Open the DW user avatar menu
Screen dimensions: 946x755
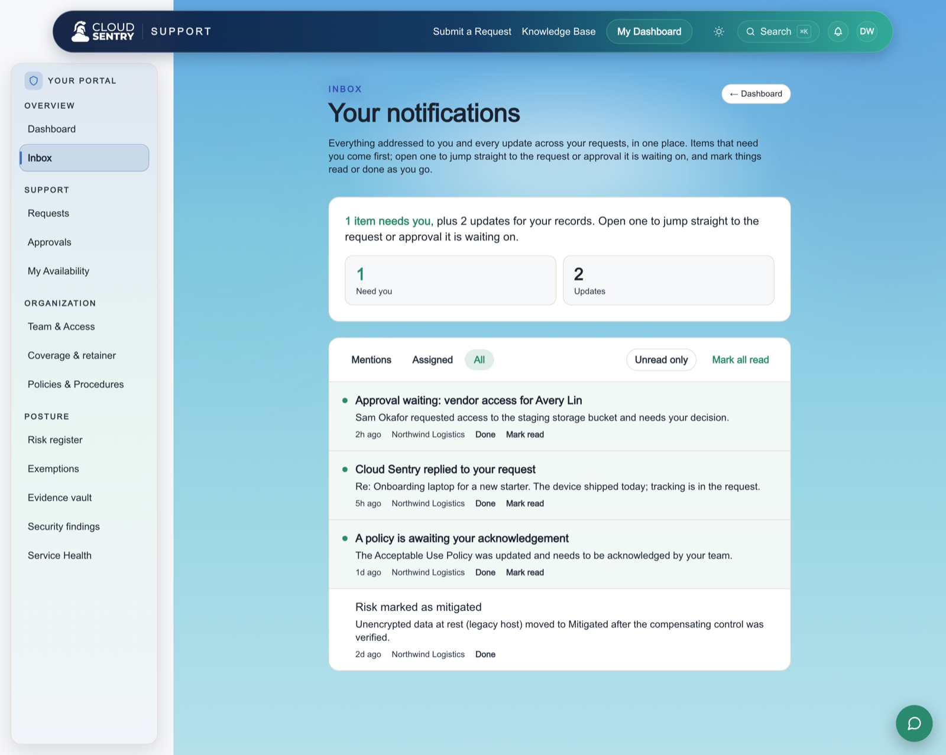(867, 31)
